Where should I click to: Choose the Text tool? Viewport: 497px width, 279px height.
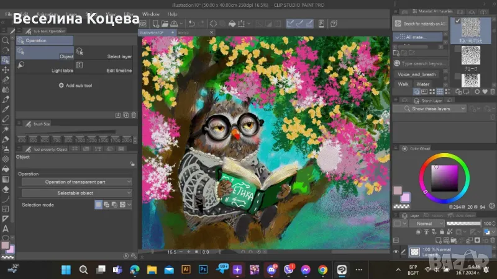6,229
